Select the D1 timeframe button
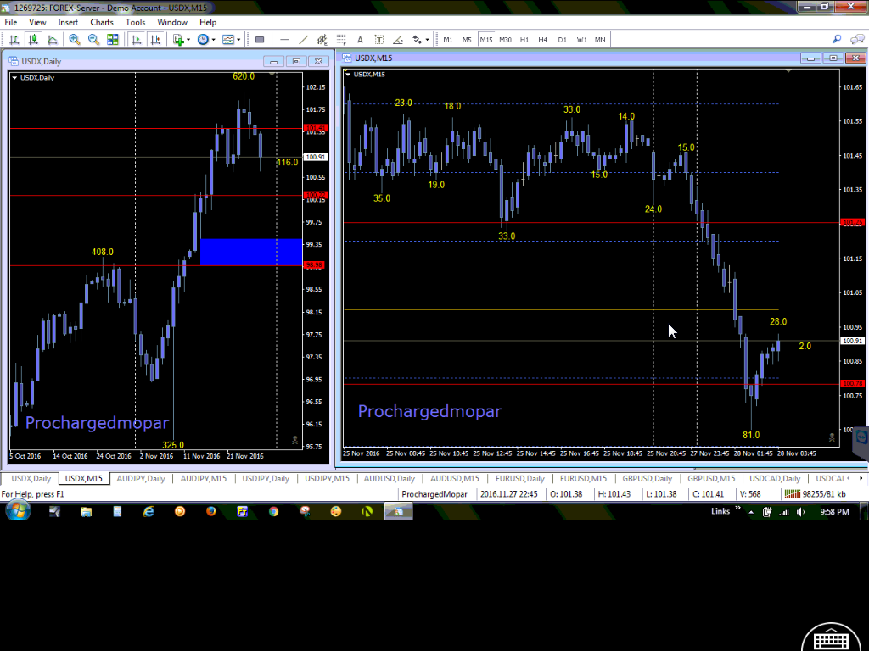 (x=562, y=40)
